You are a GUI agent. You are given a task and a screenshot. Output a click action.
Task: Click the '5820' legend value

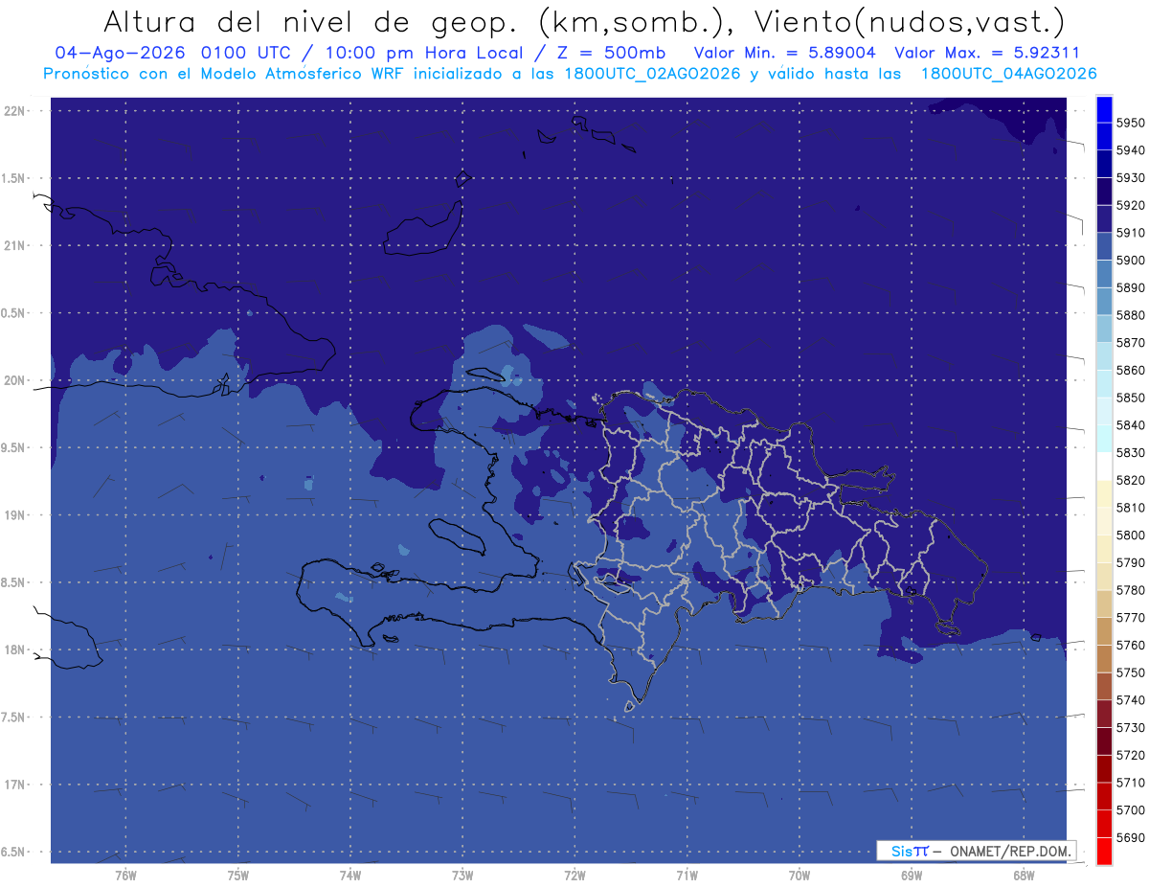click(1130, 480)
